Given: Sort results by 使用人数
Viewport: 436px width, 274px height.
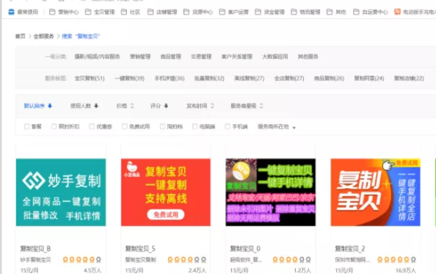Looking at the screenshot, I should pyautogui.click(x=84, y=106).
